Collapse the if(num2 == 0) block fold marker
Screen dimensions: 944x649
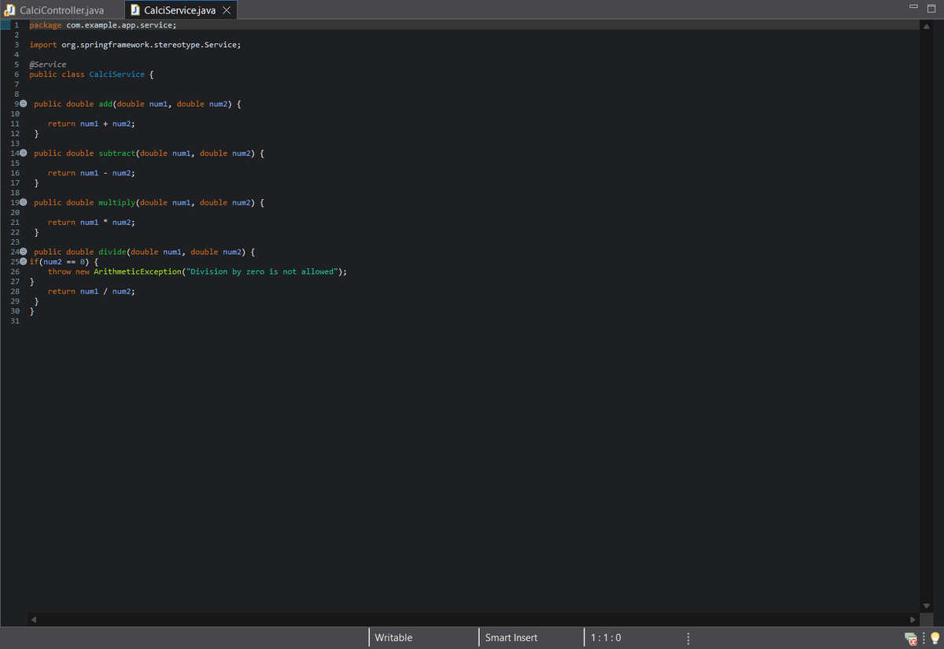tap(24, 261)
